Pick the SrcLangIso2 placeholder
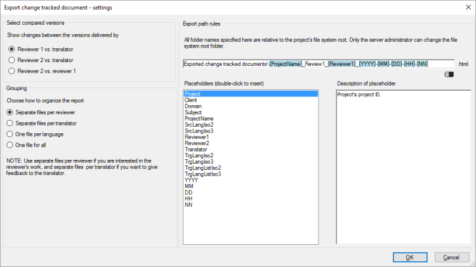This screenshot has width=476, height=267. (x=199, y=124)
